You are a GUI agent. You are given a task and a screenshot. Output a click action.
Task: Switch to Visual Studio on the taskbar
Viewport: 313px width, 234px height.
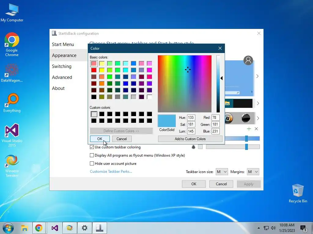(x=54, y=228)
